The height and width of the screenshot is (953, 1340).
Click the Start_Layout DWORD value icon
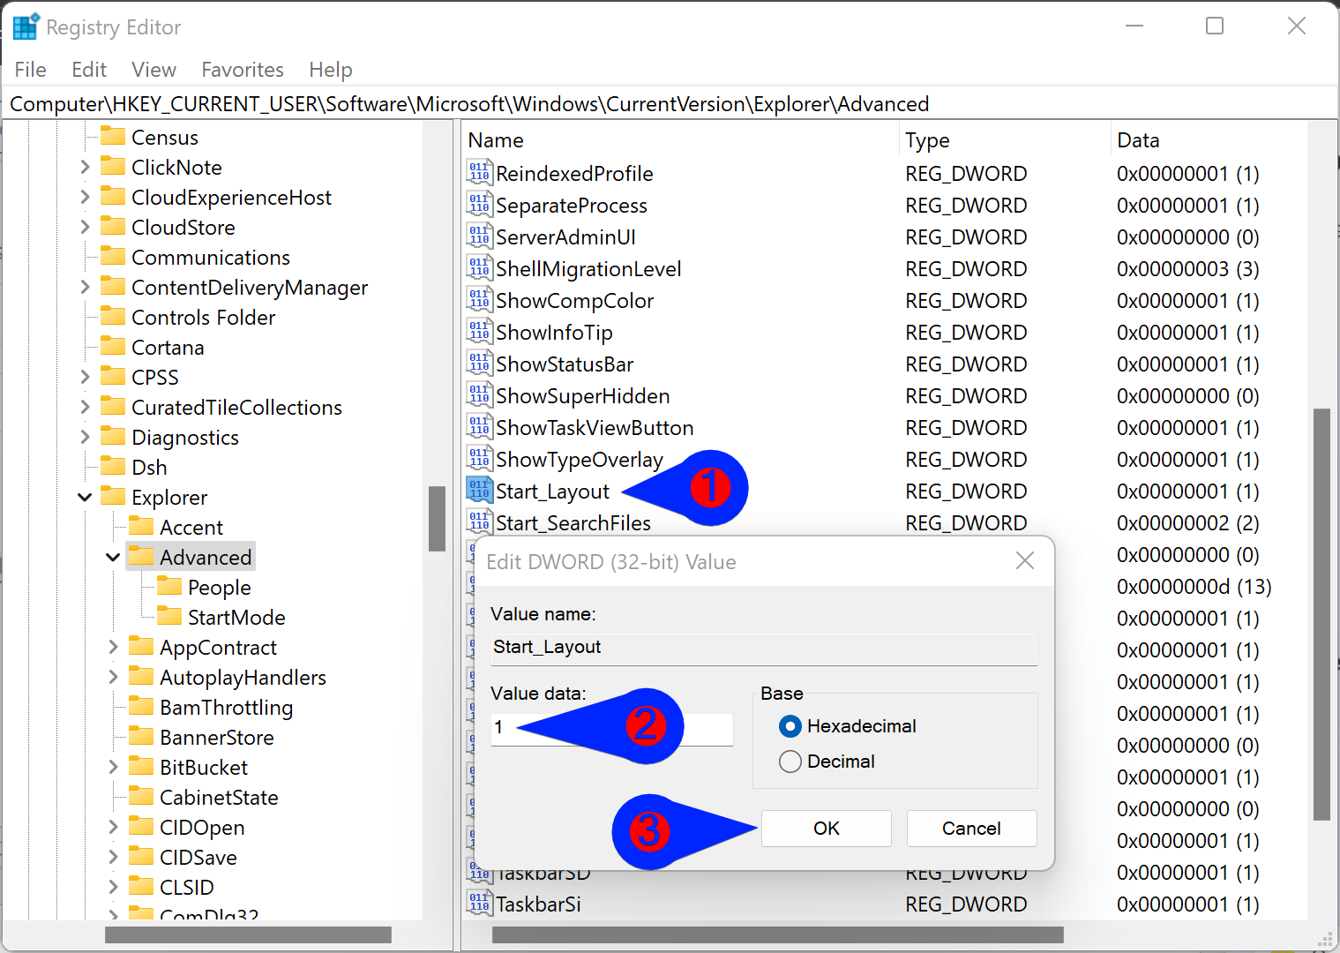479,490
